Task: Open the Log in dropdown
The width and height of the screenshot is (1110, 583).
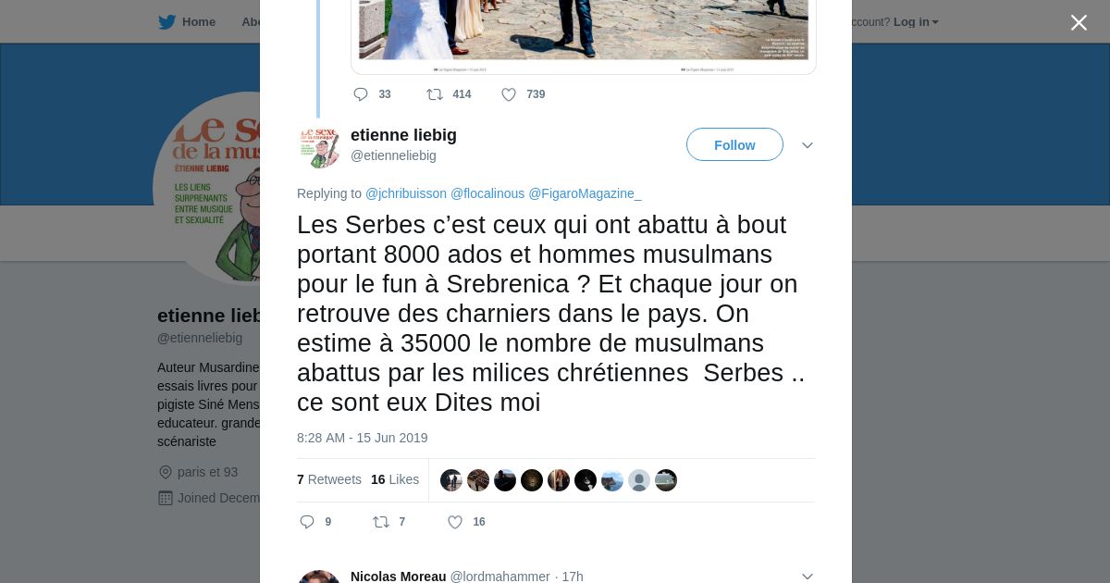Action: pyautogui.click(x=916, y=22)
